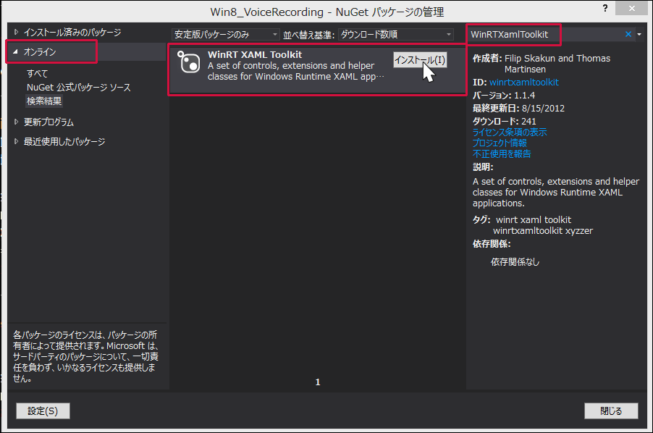Click the 最終更新日 8/15/2012 text

518,109
